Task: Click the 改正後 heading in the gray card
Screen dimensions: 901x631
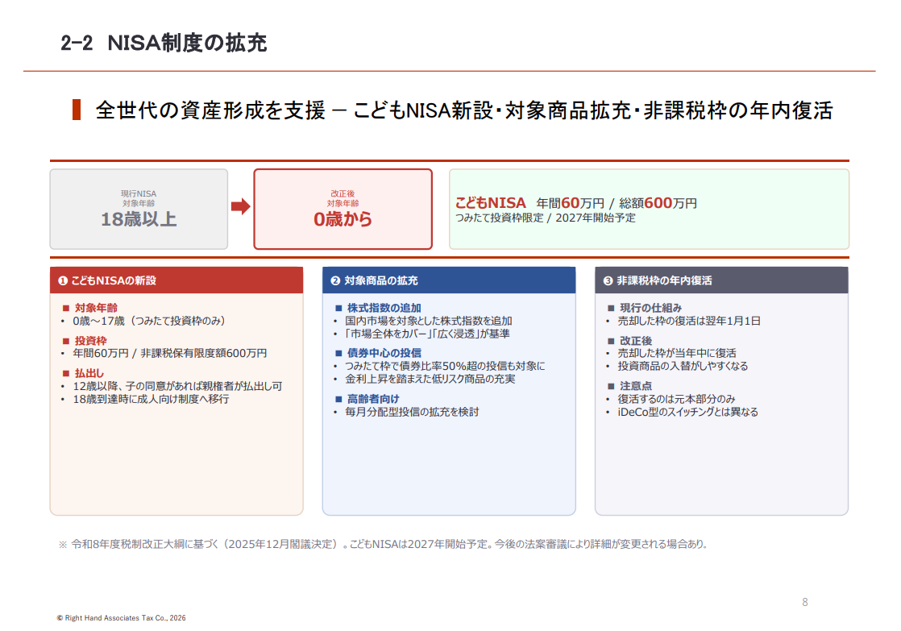Action: 635,341
